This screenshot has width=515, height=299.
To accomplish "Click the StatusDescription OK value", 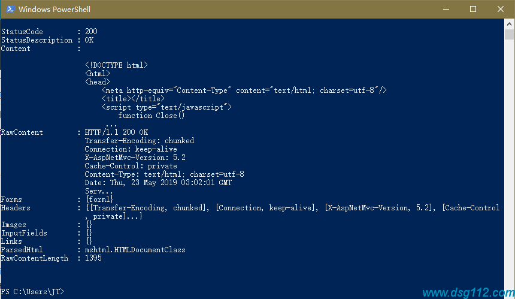I will tap(89, 40).
